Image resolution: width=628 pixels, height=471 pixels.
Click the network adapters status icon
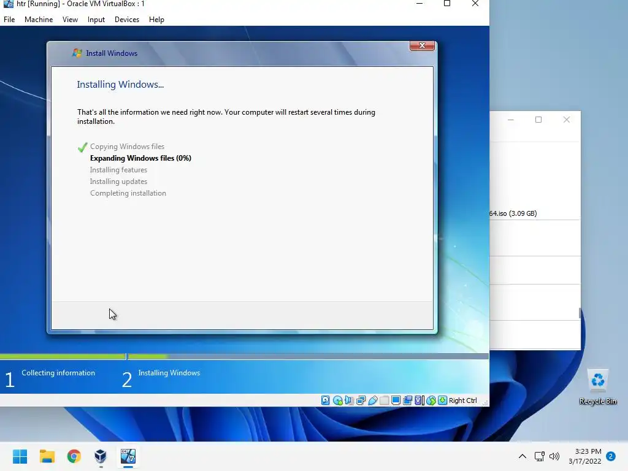coord(361,400)
